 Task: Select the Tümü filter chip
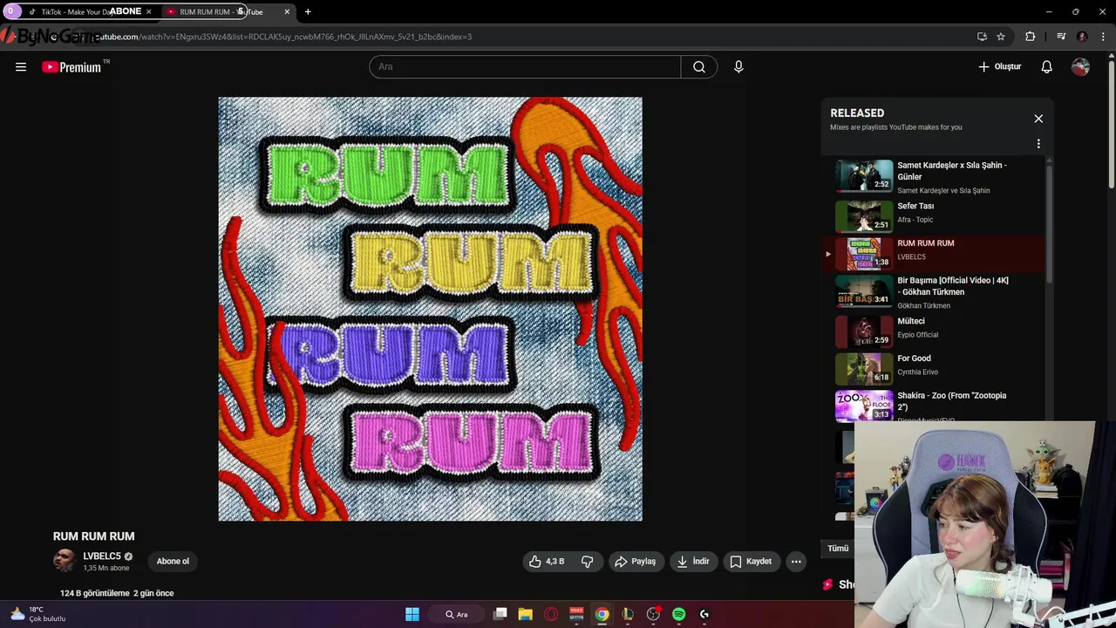(838, 549)
